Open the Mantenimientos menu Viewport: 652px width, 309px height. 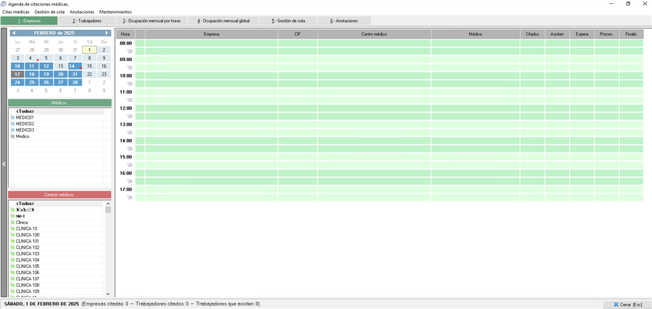tap(115, 12)
